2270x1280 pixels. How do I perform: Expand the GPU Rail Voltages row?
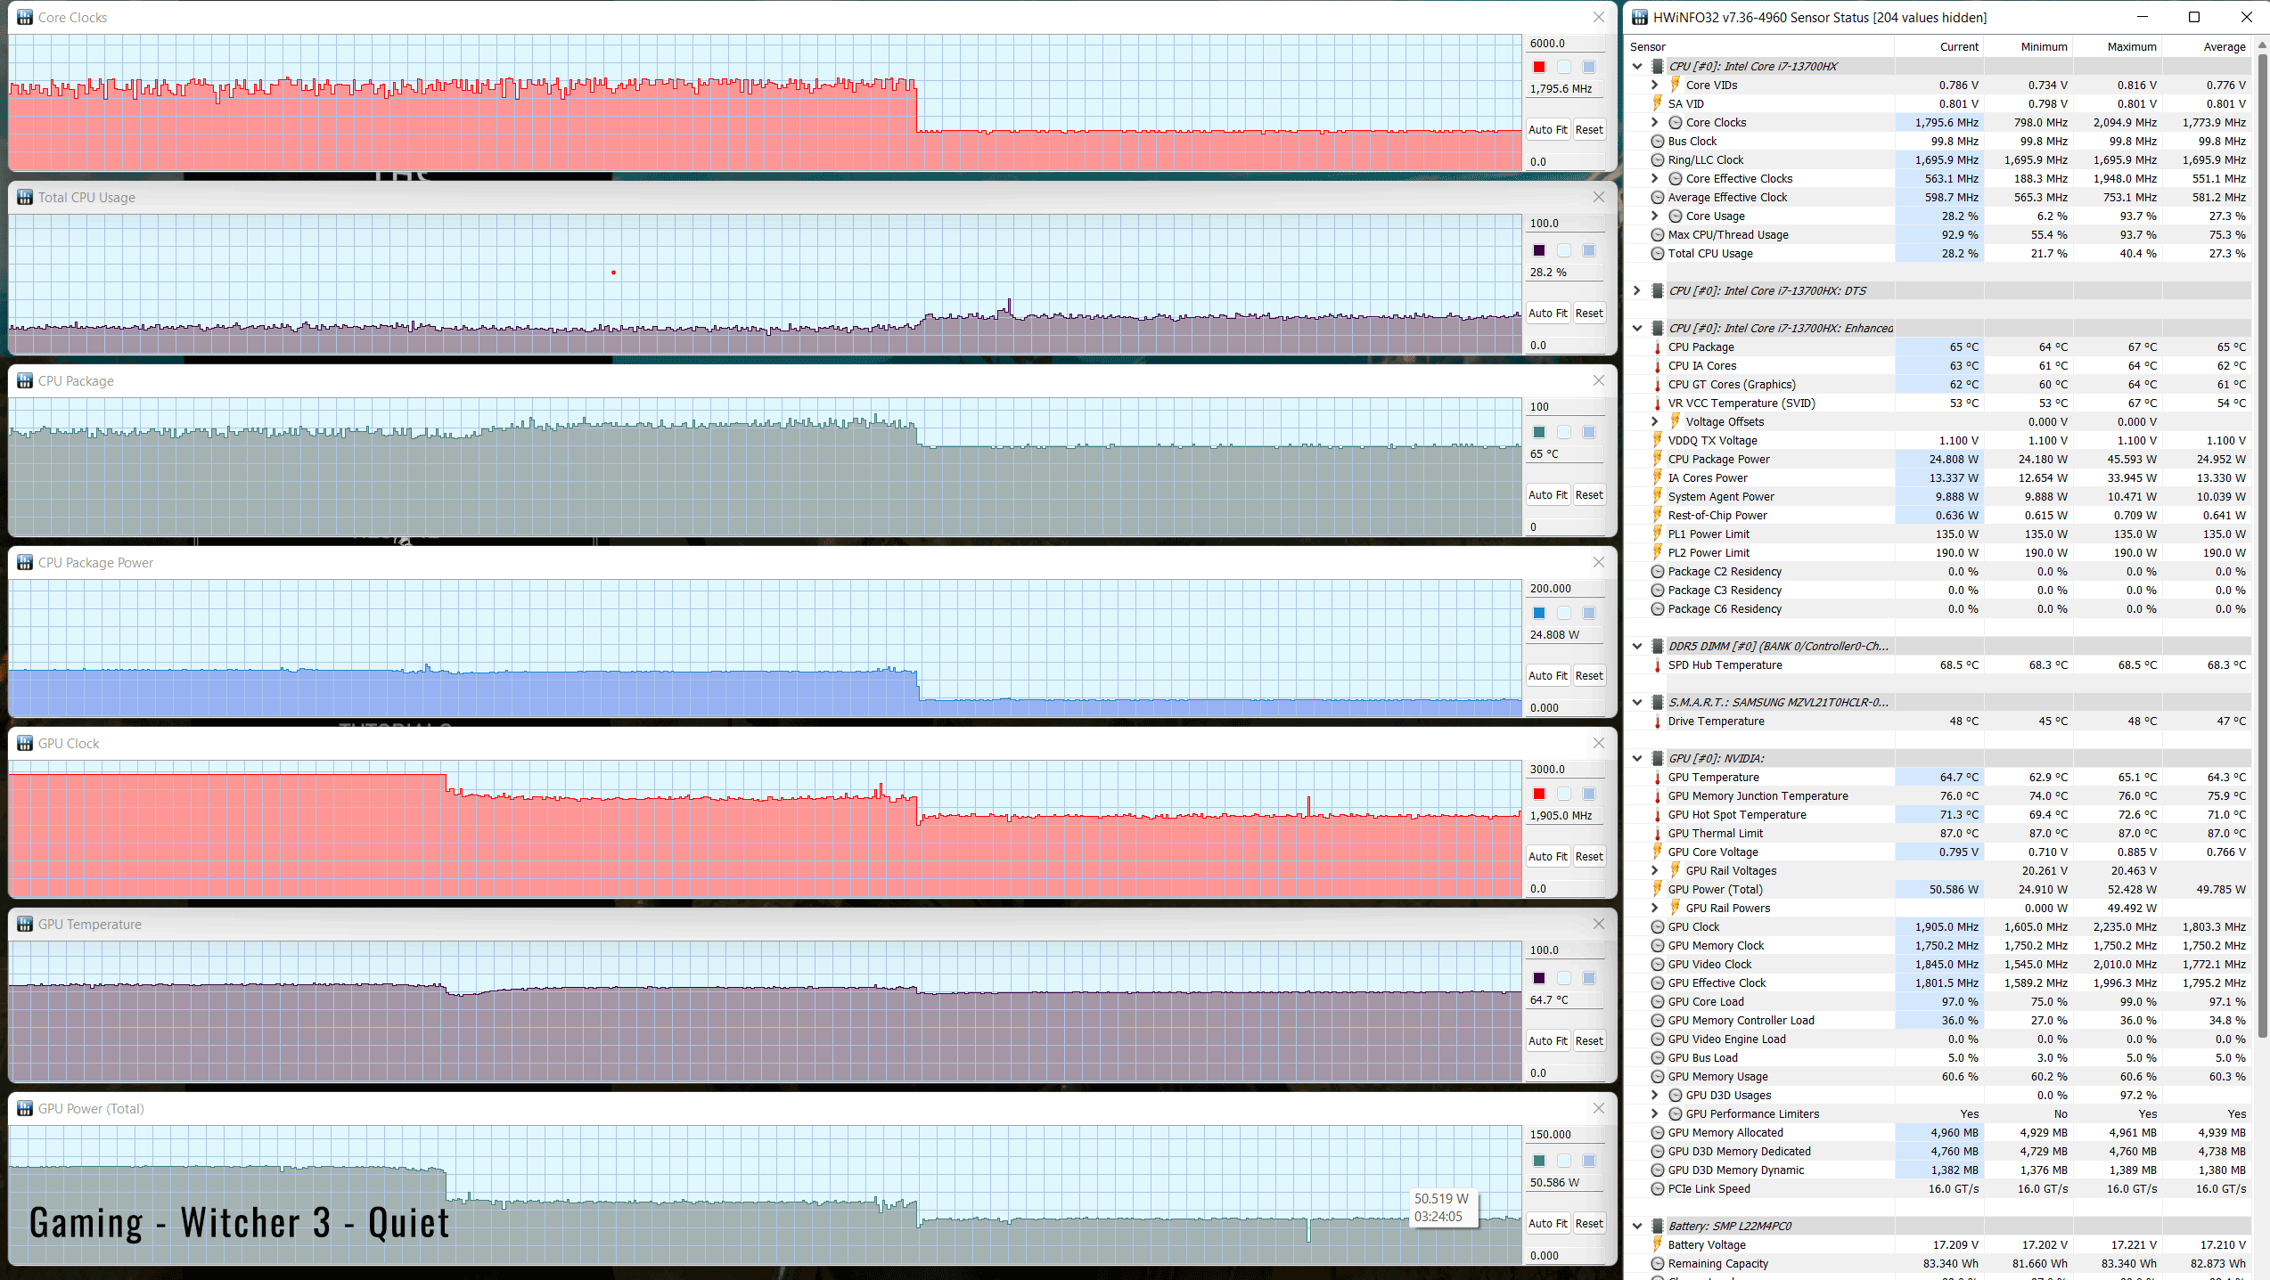point(1655,870)
